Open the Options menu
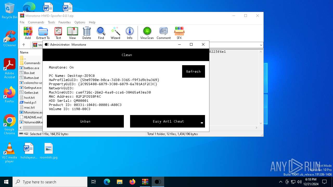This screenshot has width=333, height=187. point(80,22)
